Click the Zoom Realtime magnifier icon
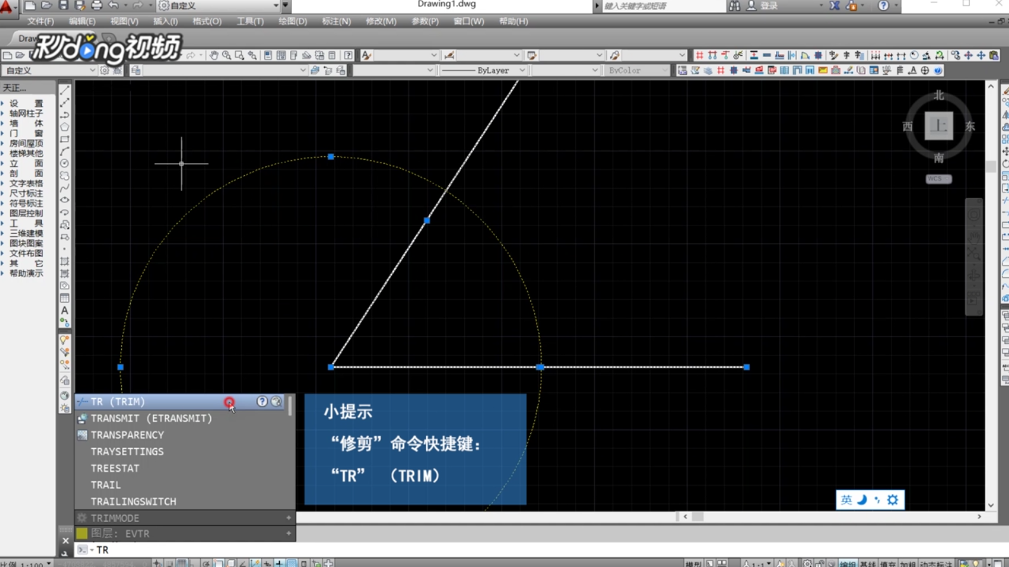1009x567 pixels. (x=227, y=55)
